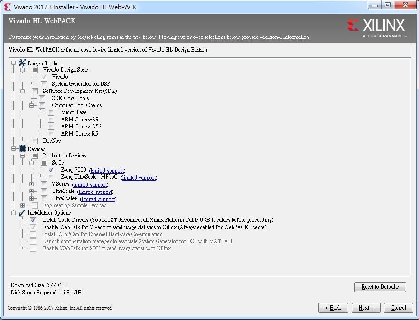Select the MicroBlaze tree item label

74,112
